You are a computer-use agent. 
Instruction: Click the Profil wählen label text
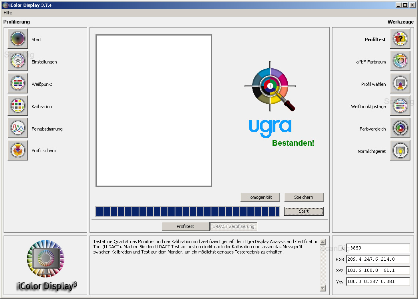[x=374, y=84]
